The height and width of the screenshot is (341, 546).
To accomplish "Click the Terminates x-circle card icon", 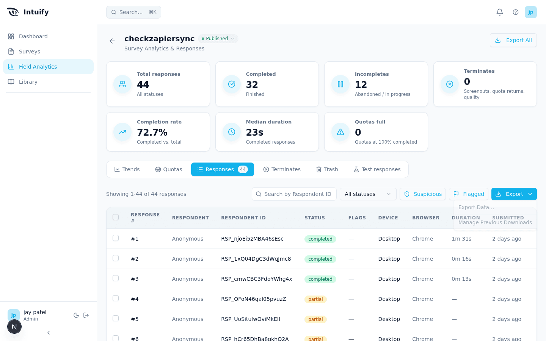I will pos(450,84).
